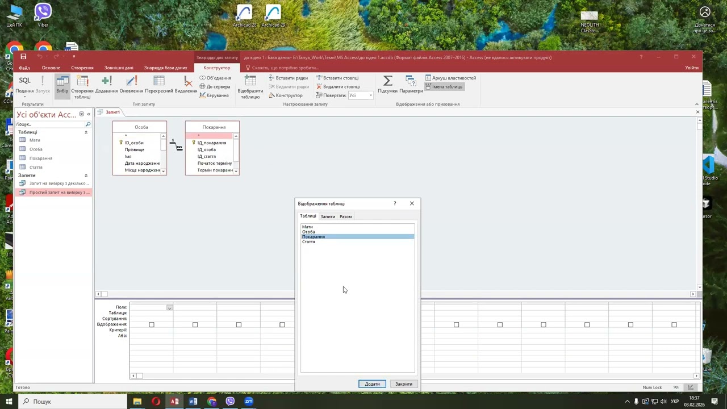
Task: Click Видалити стовпці in ribbon
Action: (337, 86)
